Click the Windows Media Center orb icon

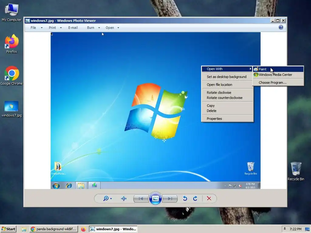[256, 75]
